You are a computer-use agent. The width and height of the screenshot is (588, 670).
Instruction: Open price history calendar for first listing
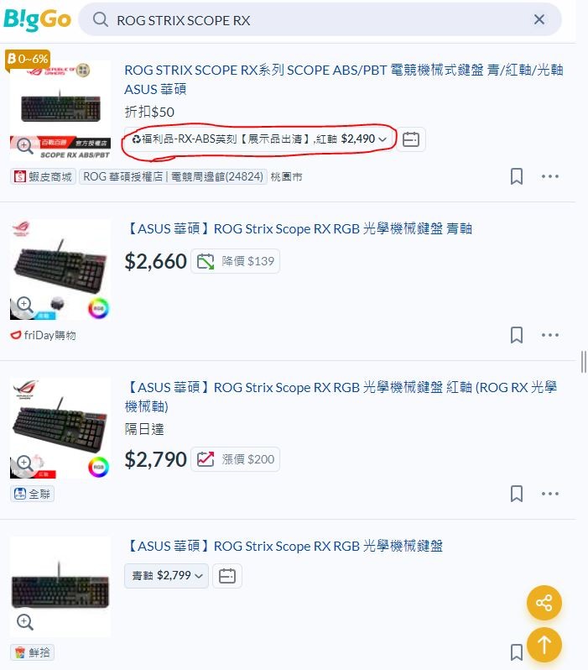pyautogui.click(x=411, y=139)
